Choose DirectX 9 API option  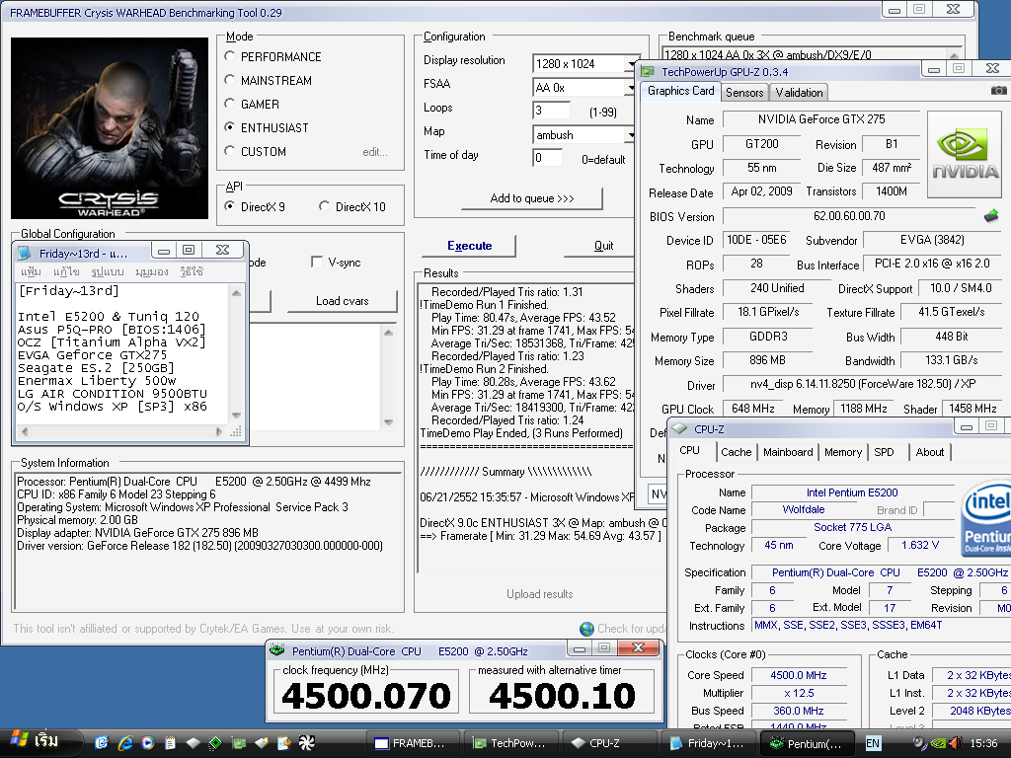(229, 206)
